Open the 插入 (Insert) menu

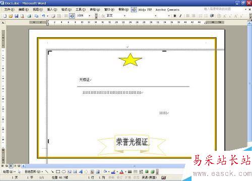52,10
